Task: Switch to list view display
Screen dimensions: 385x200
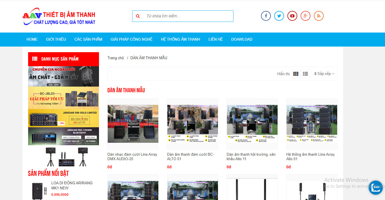Action: (x=305, y=74)
